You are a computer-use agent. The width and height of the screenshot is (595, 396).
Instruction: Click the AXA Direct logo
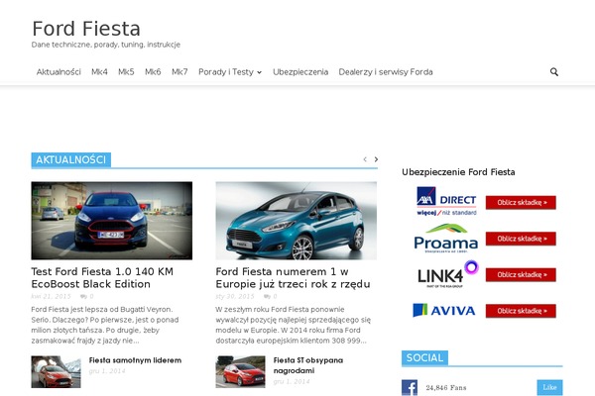(x=446, y=201)
